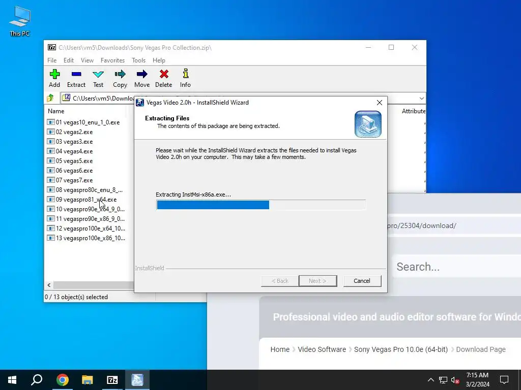Click the InstallShield title bar icon
Screen dimensions: 521x390
[x=140, y=103]
